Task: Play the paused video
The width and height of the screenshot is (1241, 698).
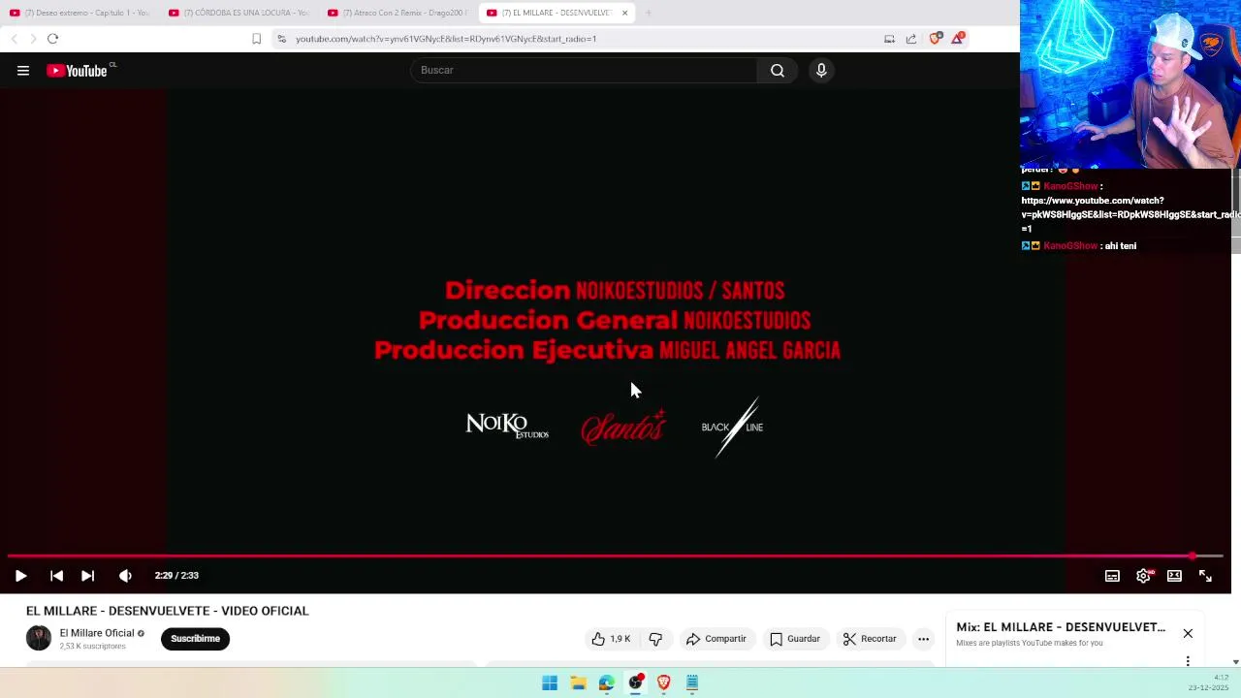Action: [20, 576]
